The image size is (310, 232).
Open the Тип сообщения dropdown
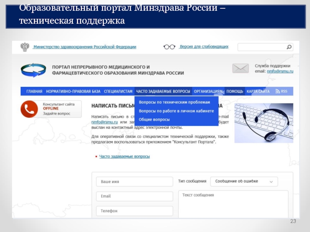click(x=244, y=181)
